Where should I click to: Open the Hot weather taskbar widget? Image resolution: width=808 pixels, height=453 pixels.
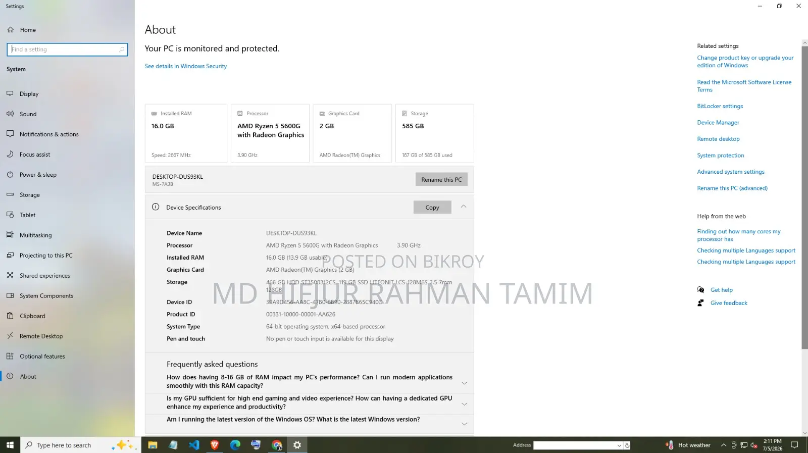click(x=688, y=445)
